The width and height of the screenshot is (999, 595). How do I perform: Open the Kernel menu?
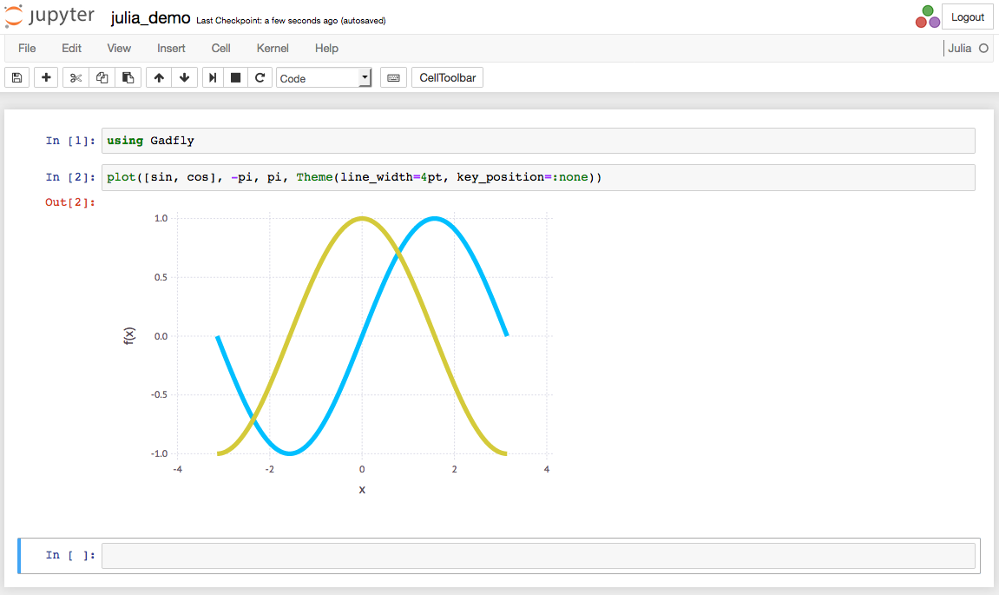click(273, 49)
